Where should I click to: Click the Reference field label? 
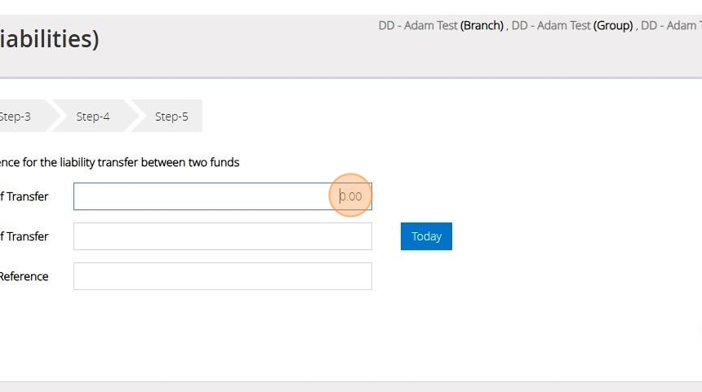coord(24,276)
